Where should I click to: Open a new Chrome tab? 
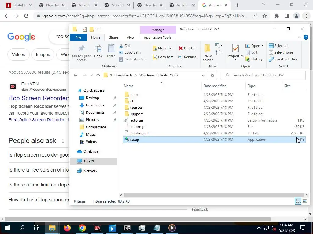pyautogui.click(x=237, y=5)
